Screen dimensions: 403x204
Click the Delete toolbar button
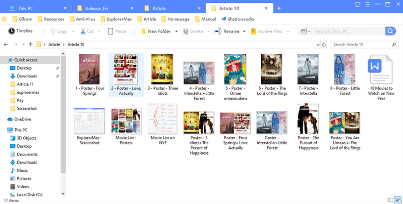point(193,31)
